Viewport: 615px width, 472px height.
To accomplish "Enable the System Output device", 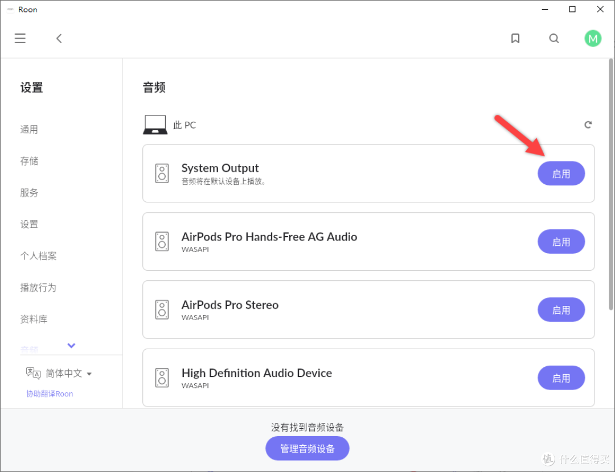I will 561,173.
